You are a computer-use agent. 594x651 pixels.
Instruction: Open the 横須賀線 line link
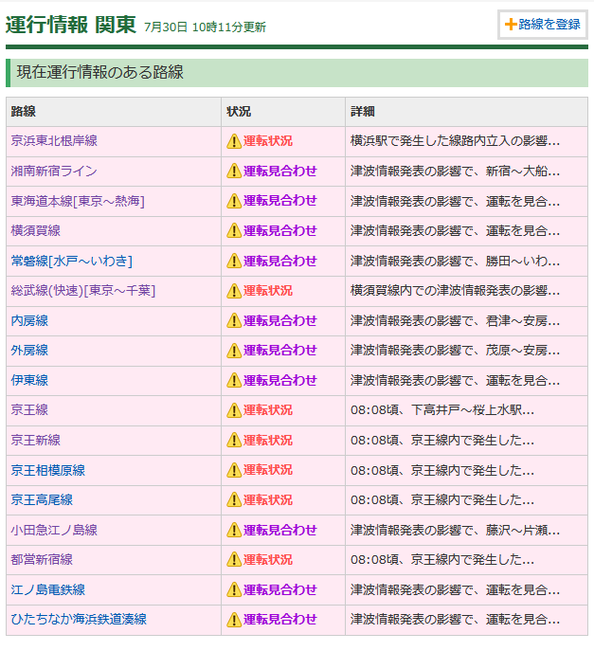[36, 230]
